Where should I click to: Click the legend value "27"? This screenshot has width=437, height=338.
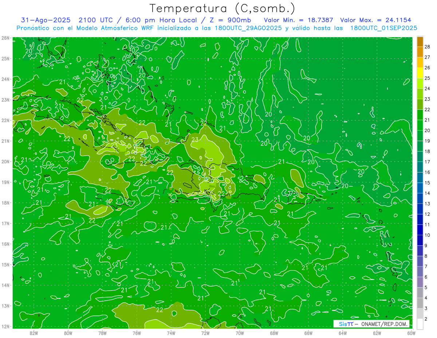click(x=427, y=57)
